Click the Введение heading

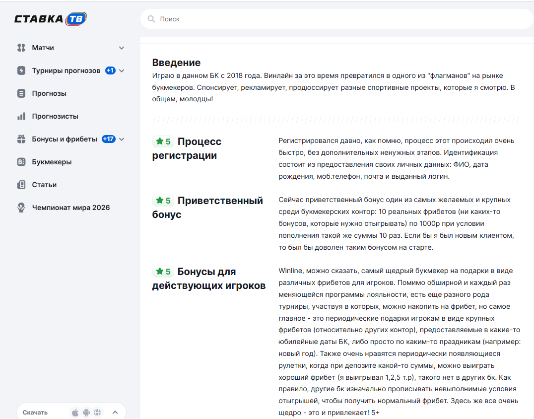[176, 63]
